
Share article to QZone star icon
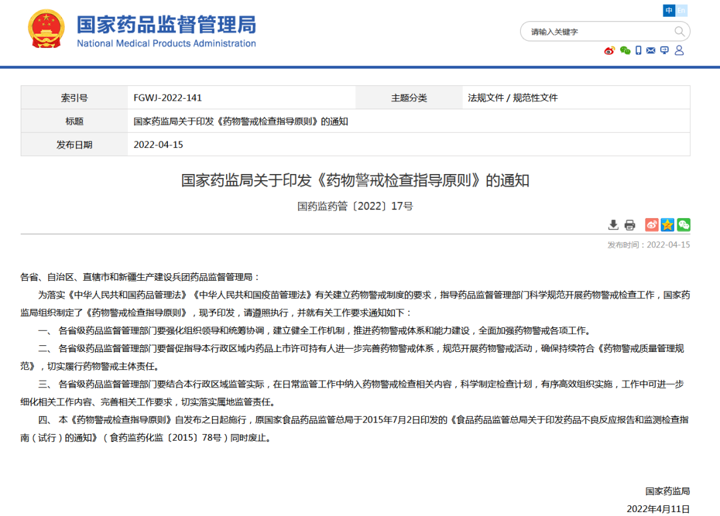(x=667, y=225)
